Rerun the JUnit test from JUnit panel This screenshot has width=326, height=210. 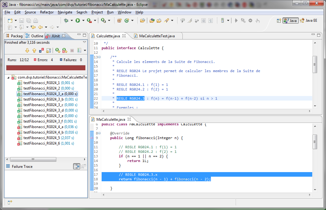pos(57,50)
